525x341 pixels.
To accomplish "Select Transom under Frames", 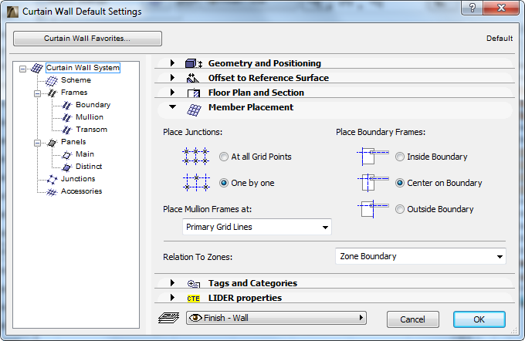I will point(91,130).
